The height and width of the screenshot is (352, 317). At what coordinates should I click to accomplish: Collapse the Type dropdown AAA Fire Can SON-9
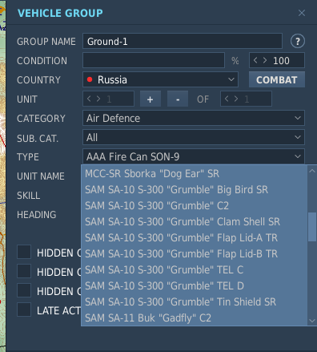coord(194,156)
